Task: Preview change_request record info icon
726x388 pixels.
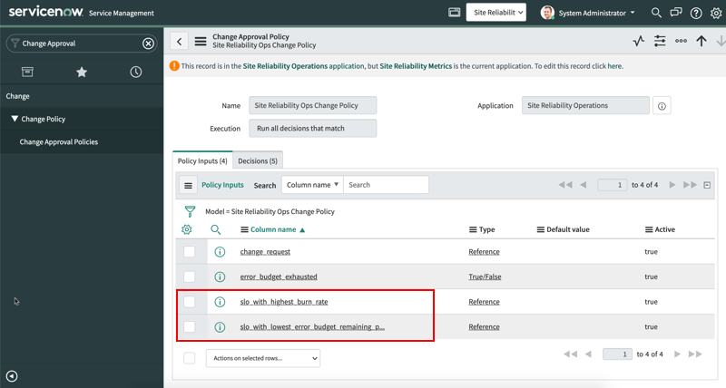Action: pyautogui.click(x=220, y=252)
